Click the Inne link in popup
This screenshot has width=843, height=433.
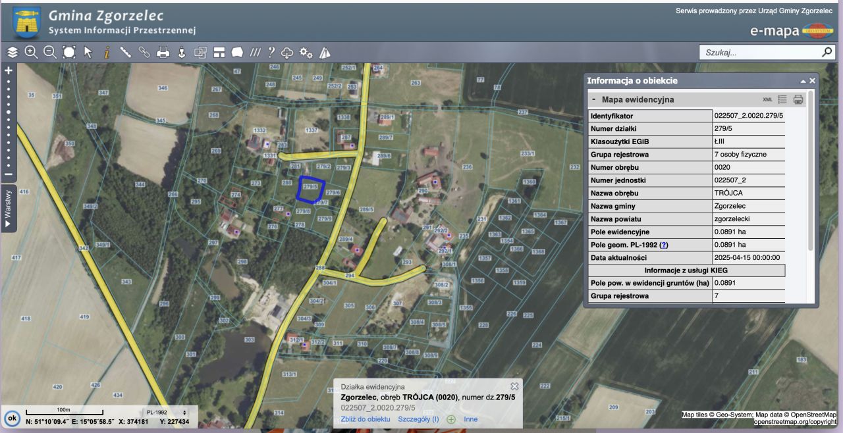click(470, 419)
